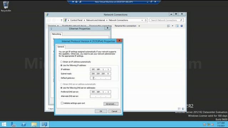Screen dimensions: 228x128
Task: Launch Server Manager from the taskbar
Action: (x=14, y=124)
